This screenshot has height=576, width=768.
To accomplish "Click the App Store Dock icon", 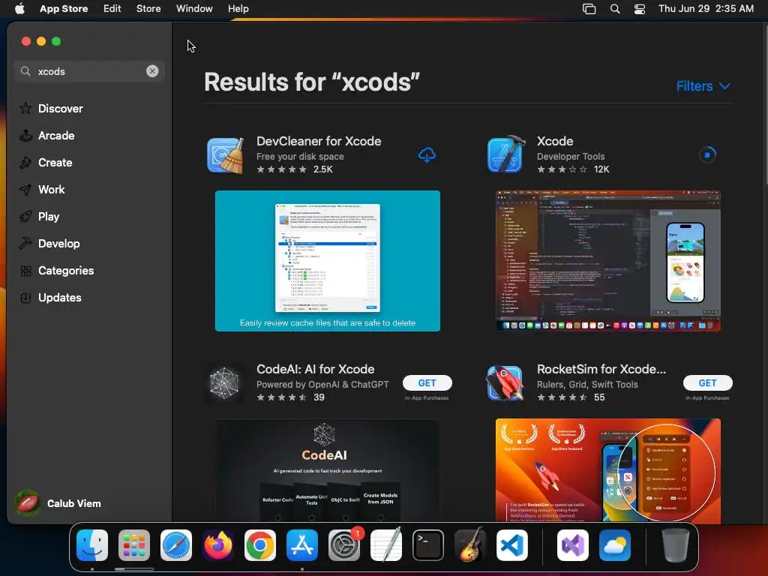I will pyautogui.click(x=302, y=545).
